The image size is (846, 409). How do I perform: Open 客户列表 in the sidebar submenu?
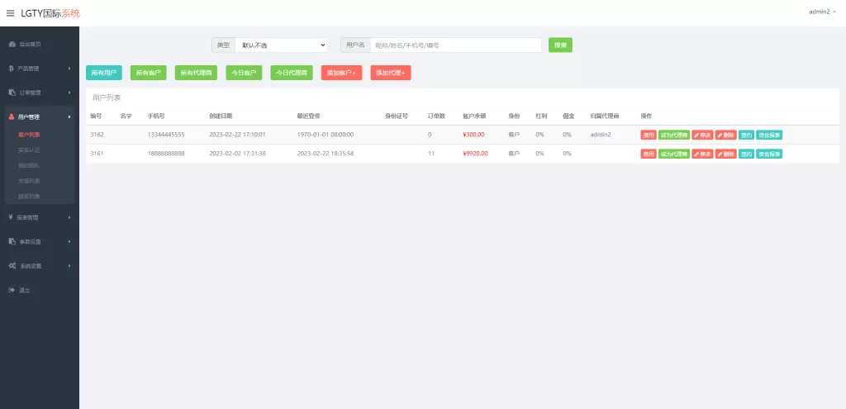(x=29, y=135)
